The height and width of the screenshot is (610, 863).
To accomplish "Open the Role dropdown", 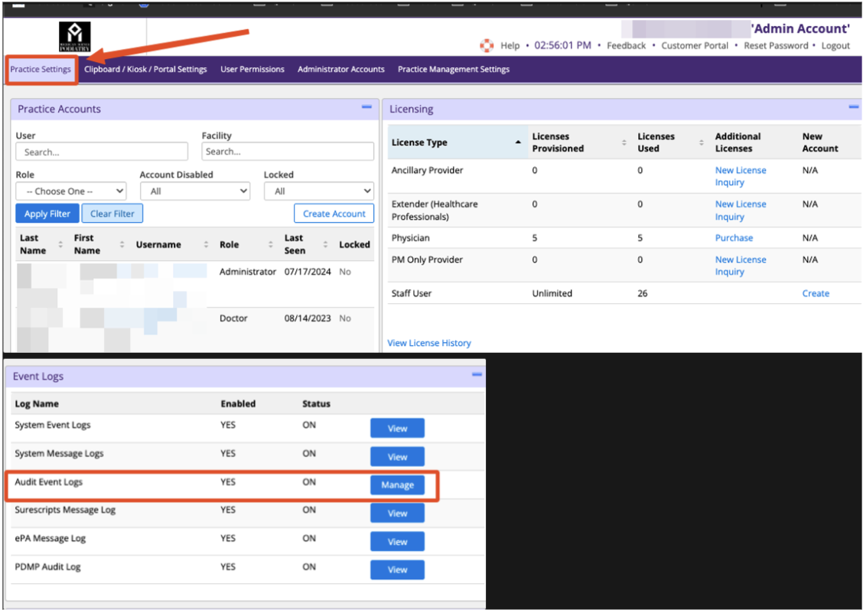I will pyautogui.click(x=71, y=191).
